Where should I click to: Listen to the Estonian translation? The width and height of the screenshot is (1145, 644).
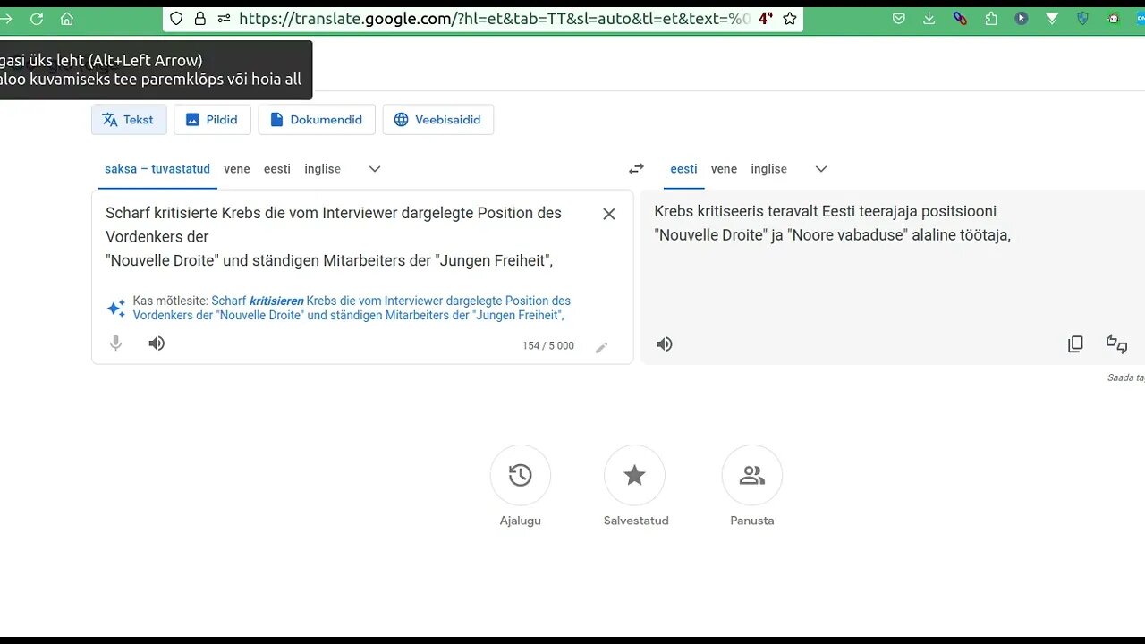pos(665,344)
